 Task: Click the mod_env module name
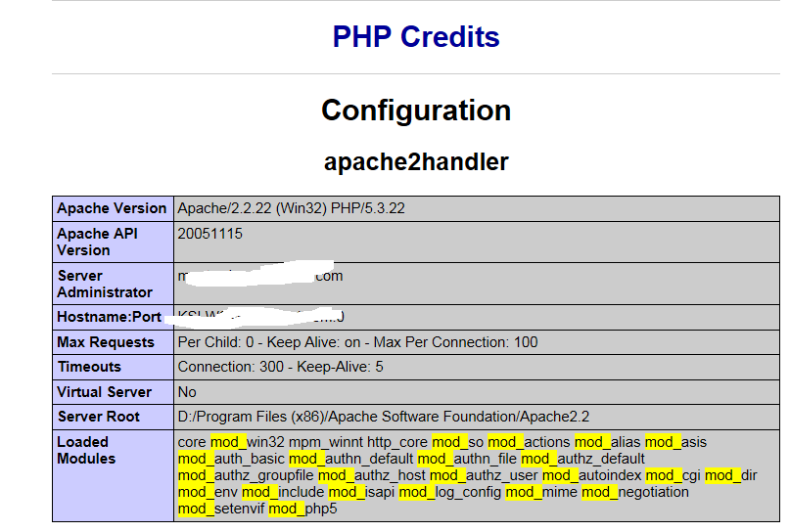[x=208, y=492]
